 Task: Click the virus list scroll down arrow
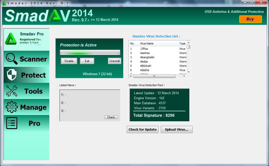click(189, 72)
